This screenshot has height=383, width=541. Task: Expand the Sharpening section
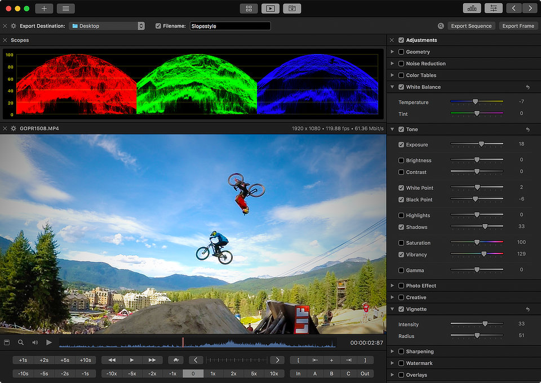tap(392, 351)
